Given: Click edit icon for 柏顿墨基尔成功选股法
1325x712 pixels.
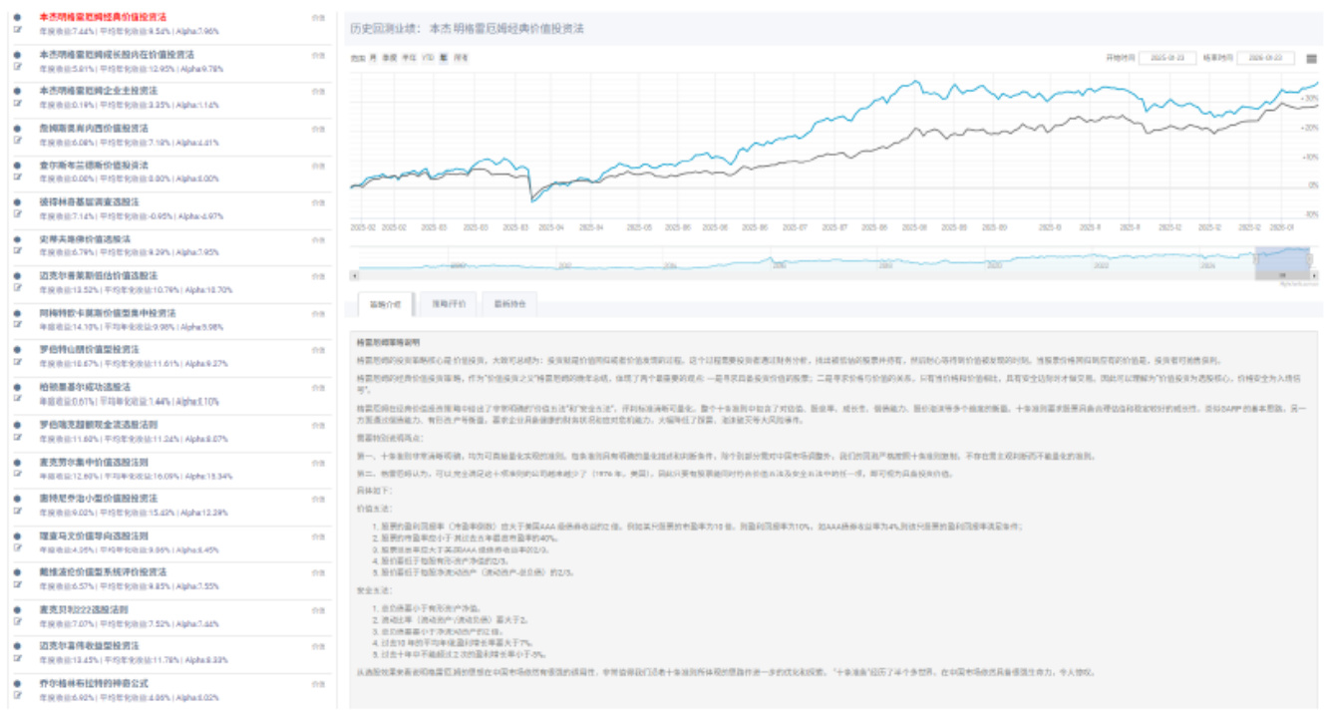Looking at the screenshot, I should point(17,399).
